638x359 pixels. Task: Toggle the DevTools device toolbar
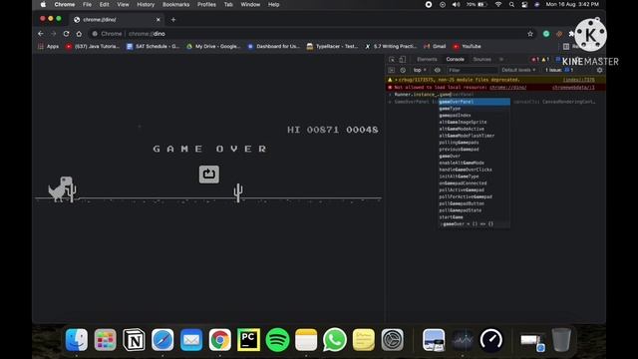coord(402,60)
